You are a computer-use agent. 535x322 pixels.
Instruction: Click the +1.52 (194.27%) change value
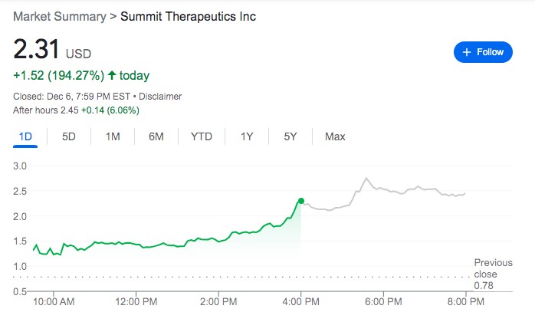click(58, 76)
